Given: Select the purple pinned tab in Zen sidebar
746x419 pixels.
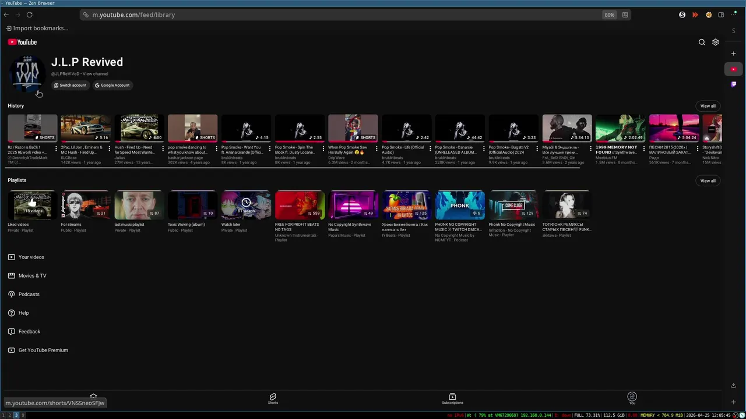Looking at the screenshot, I should click(734, 84).
